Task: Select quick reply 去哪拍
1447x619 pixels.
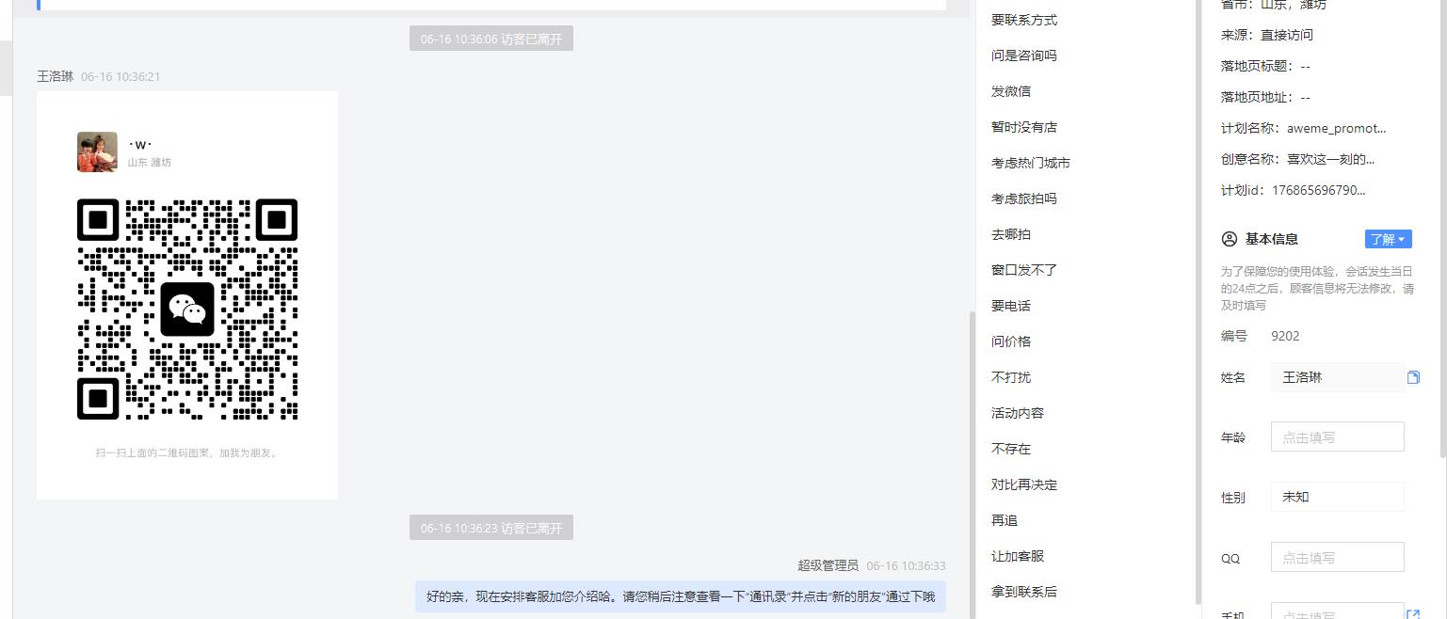Action: click(1010, 234)
